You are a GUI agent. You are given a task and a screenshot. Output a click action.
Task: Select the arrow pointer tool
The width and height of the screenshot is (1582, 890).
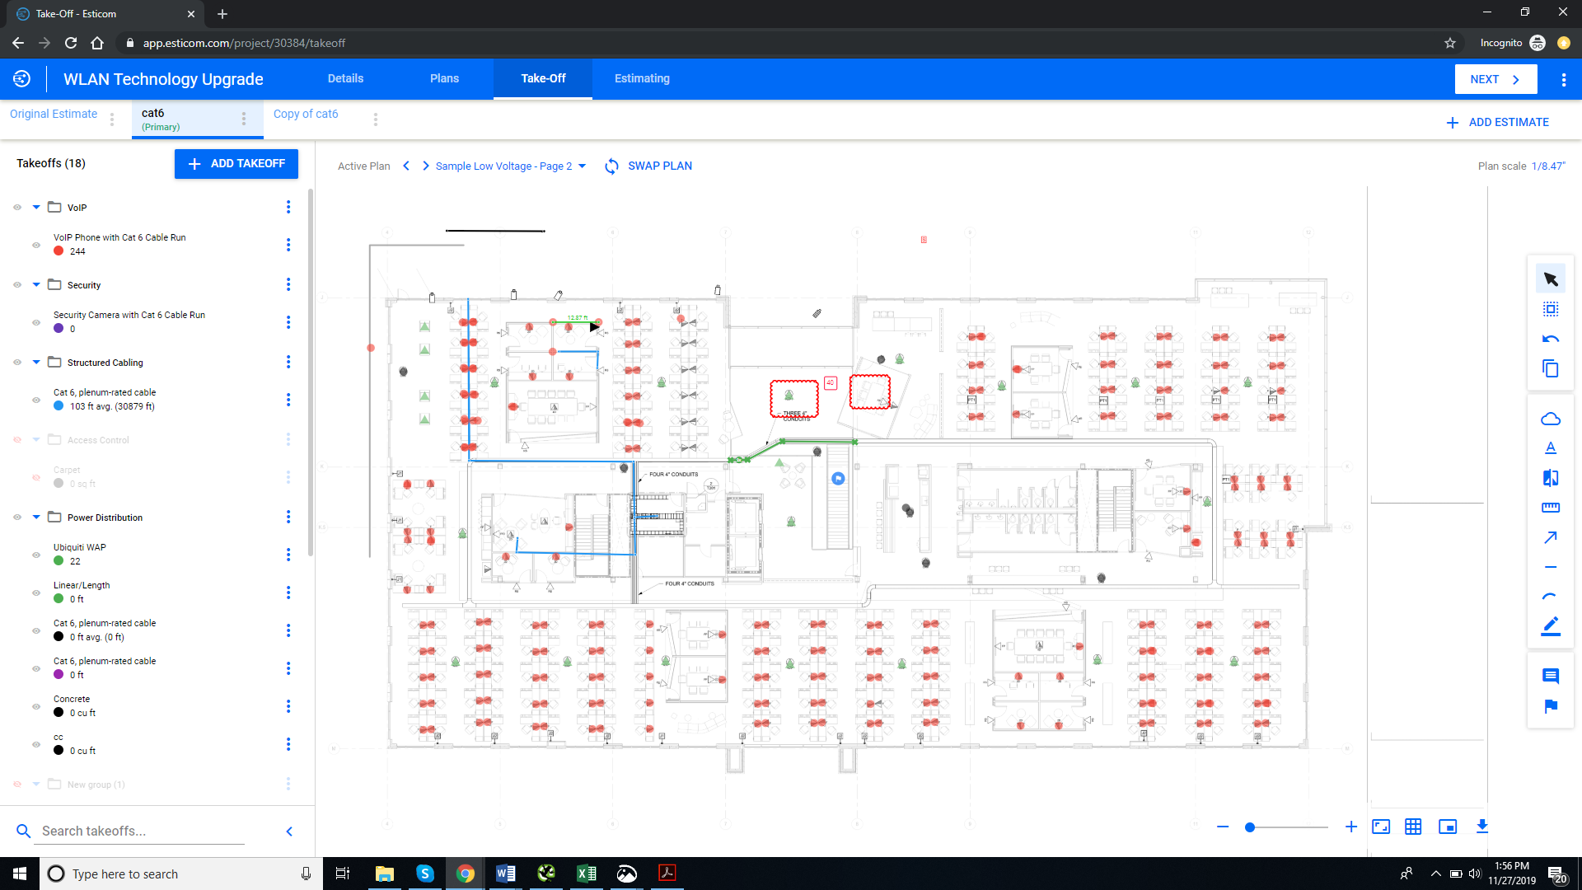(x=1550, y=279)
